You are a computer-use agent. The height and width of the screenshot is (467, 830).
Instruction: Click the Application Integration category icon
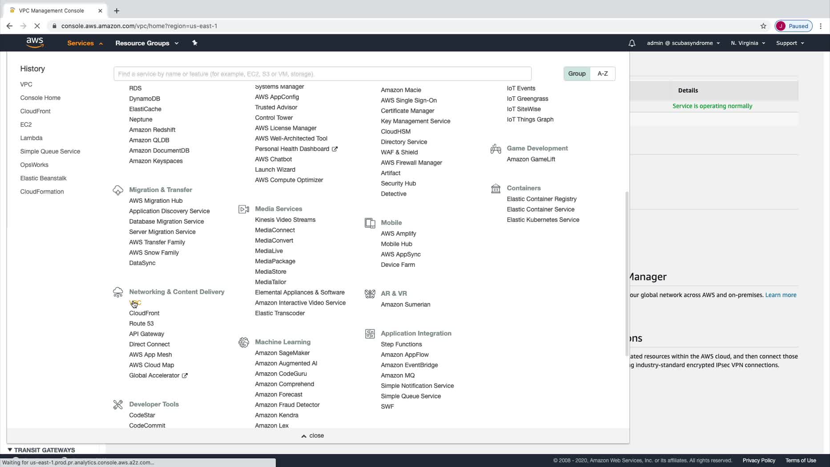370,334
